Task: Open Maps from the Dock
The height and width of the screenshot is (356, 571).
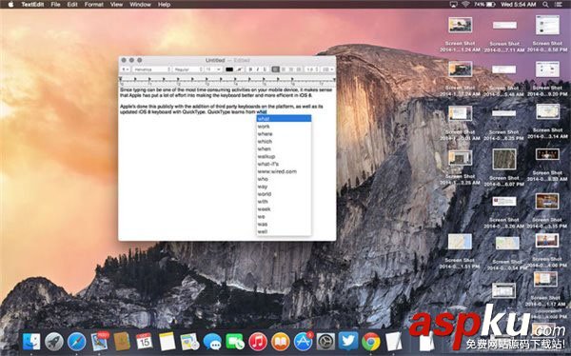Action: (189, 342)
